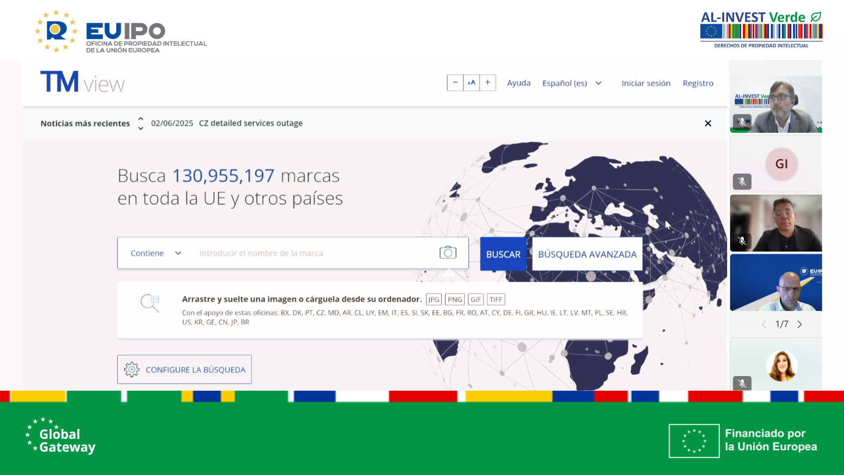
Task: Open the Español (es) language dropdown
Action: point(572,83)
